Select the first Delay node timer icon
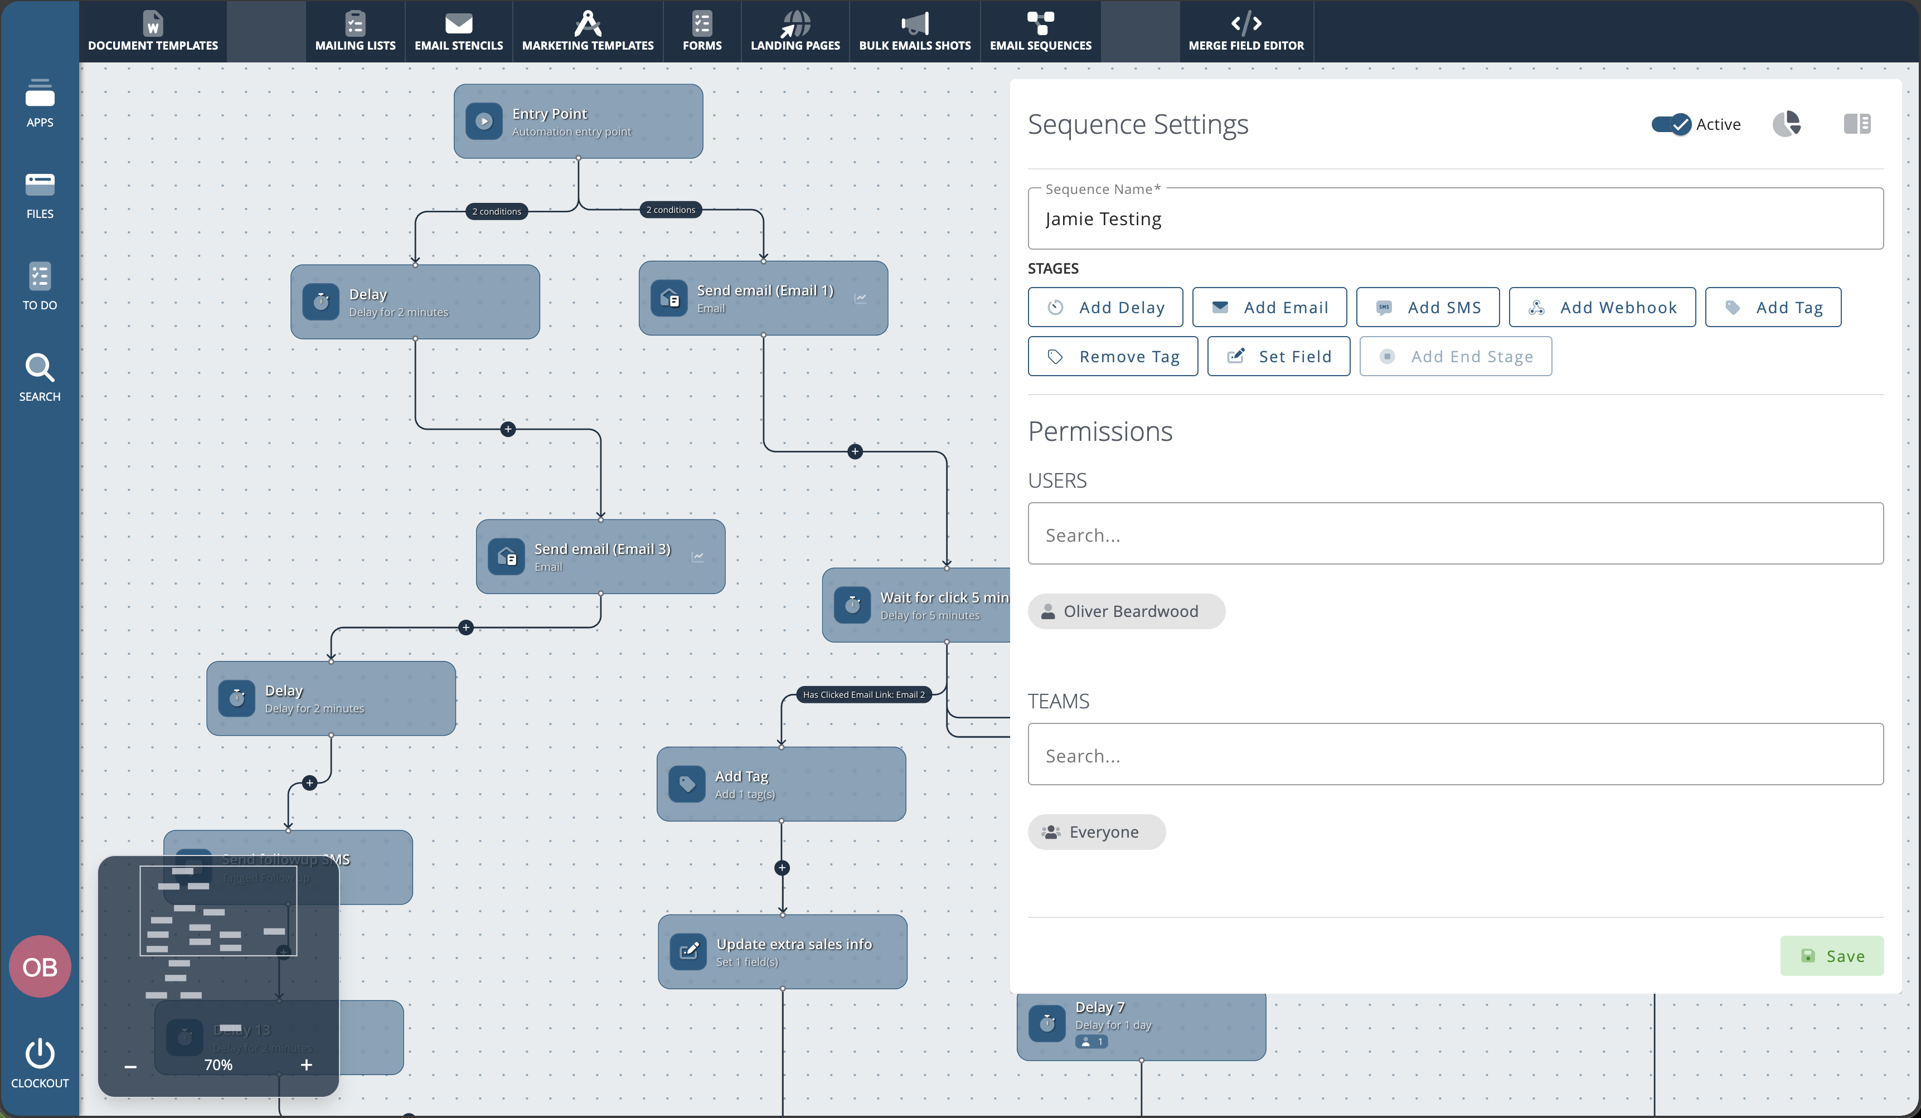The image size is (1921, 1118). (x=321, y=302)
